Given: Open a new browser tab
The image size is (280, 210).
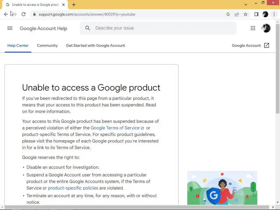Looking at the screenshot, I should point(74,5).
